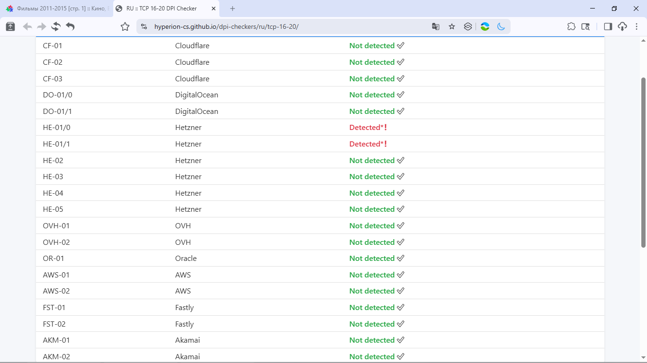Click the blue crescent moon icon
Screen dimensions: 647x363
(501, 26)
